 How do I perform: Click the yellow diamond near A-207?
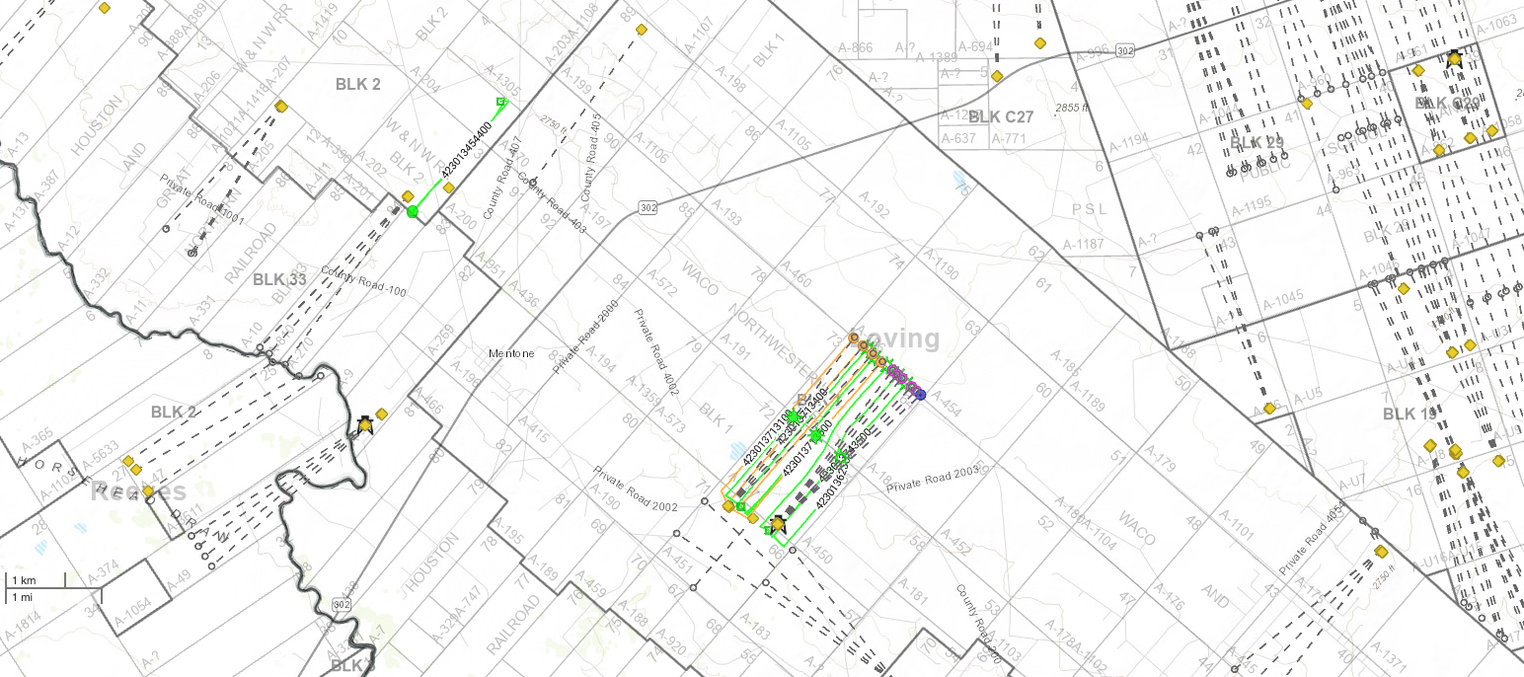[x=281, y=106]
